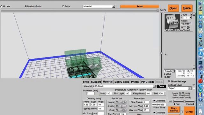Select the Models+Paths radio button
Viewport: 204px width, 115px height.
(25, 6)
